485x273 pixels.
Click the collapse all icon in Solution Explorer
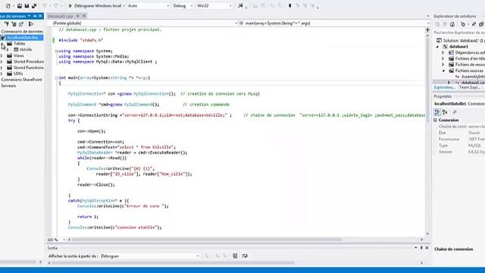(x=481, y=24)
